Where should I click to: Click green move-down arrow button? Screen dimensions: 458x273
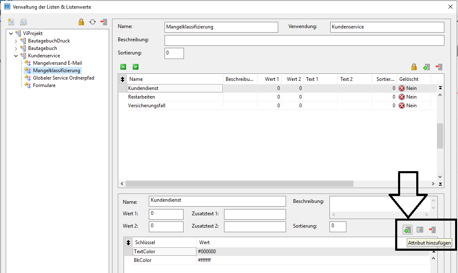click(x=136, y=67)
